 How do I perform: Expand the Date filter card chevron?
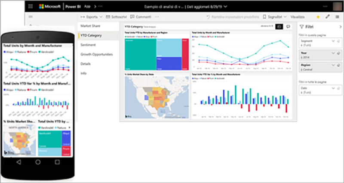pos(332,88)
